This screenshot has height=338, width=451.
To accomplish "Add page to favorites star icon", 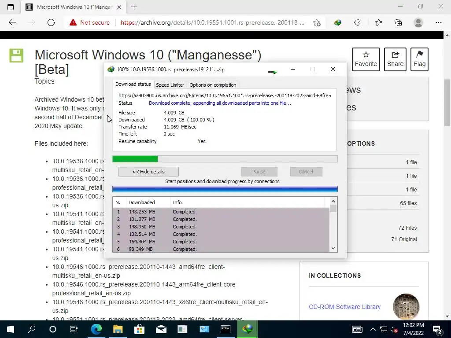I will (x=317, y=22).
